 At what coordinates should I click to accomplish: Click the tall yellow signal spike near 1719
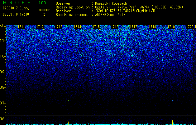[x=173, y=122]
